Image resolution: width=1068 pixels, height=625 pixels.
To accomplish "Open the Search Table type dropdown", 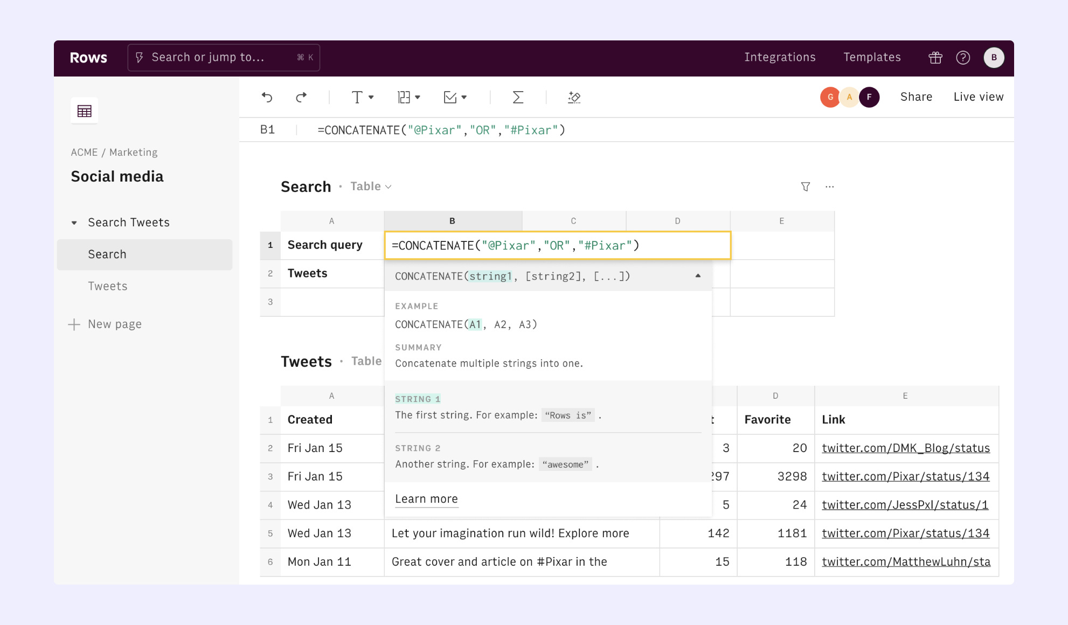I will [371, 186].
